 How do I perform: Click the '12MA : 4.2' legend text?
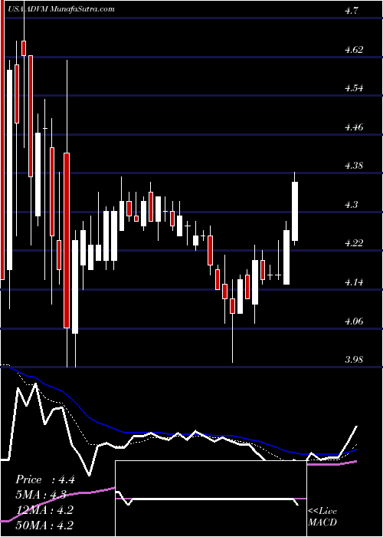(44, 510)
